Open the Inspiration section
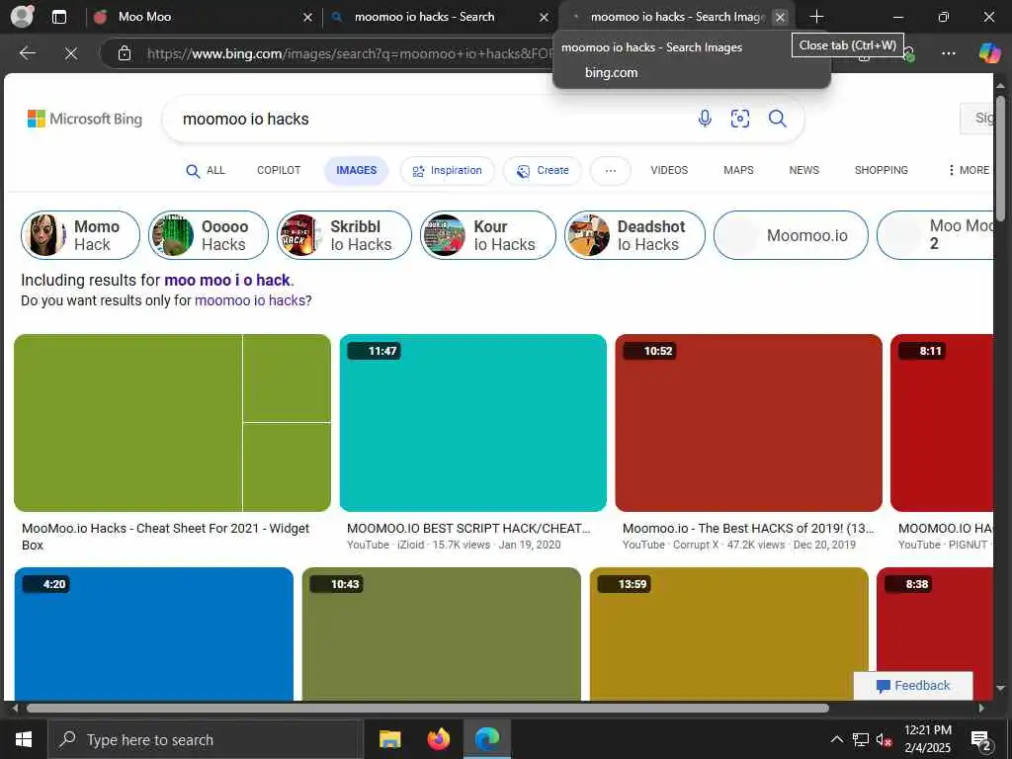This screenshot has height=759, width=1012. (448, 170)
